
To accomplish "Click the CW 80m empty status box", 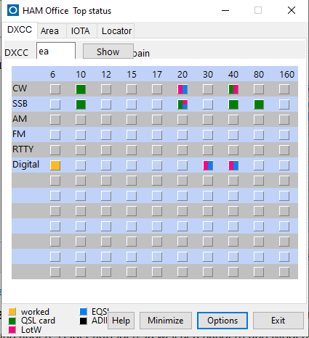I will (x=259, y=89).
